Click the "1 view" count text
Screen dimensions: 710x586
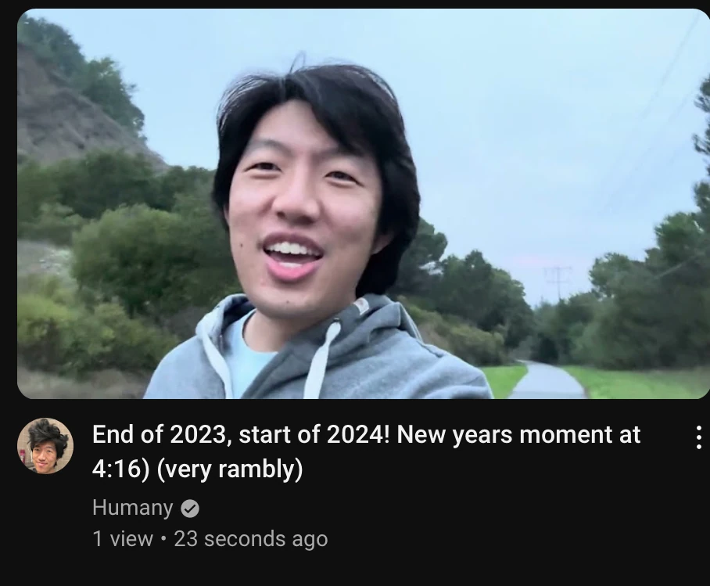click(123, 539)
